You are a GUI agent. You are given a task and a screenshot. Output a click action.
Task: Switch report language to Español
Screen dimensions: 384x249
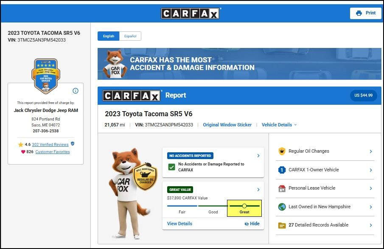130,36
